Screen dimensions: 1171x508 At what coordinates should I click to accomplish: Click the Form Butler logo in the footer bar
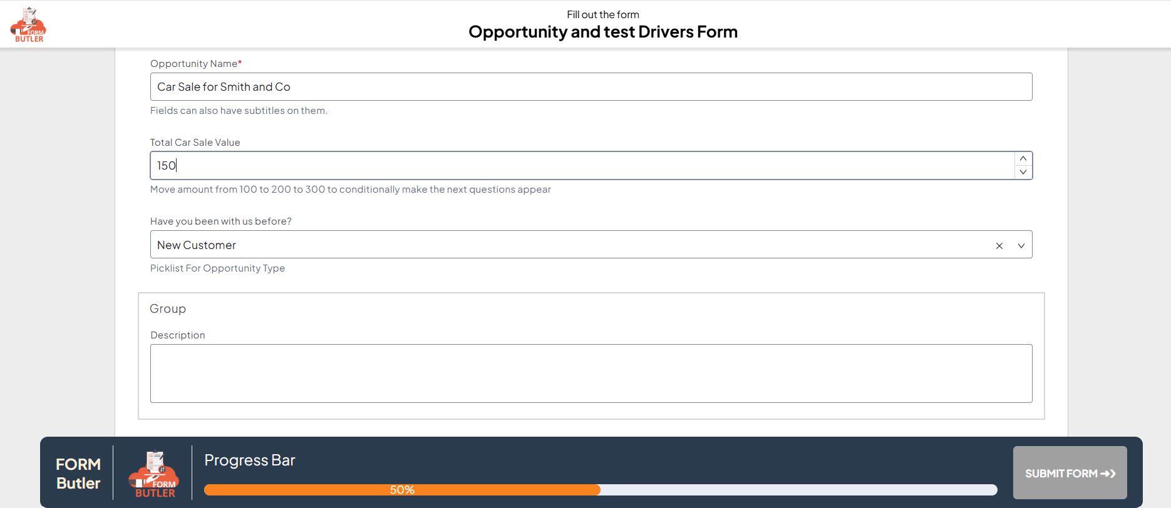tap(153, 474)
